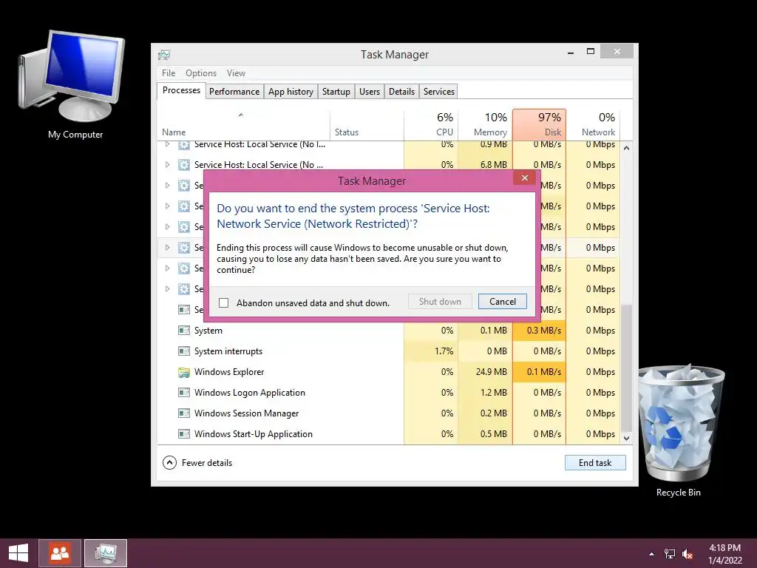Sort by Network column showing 0%
This screenshot has height=568, width=757.
pos(594,124)
